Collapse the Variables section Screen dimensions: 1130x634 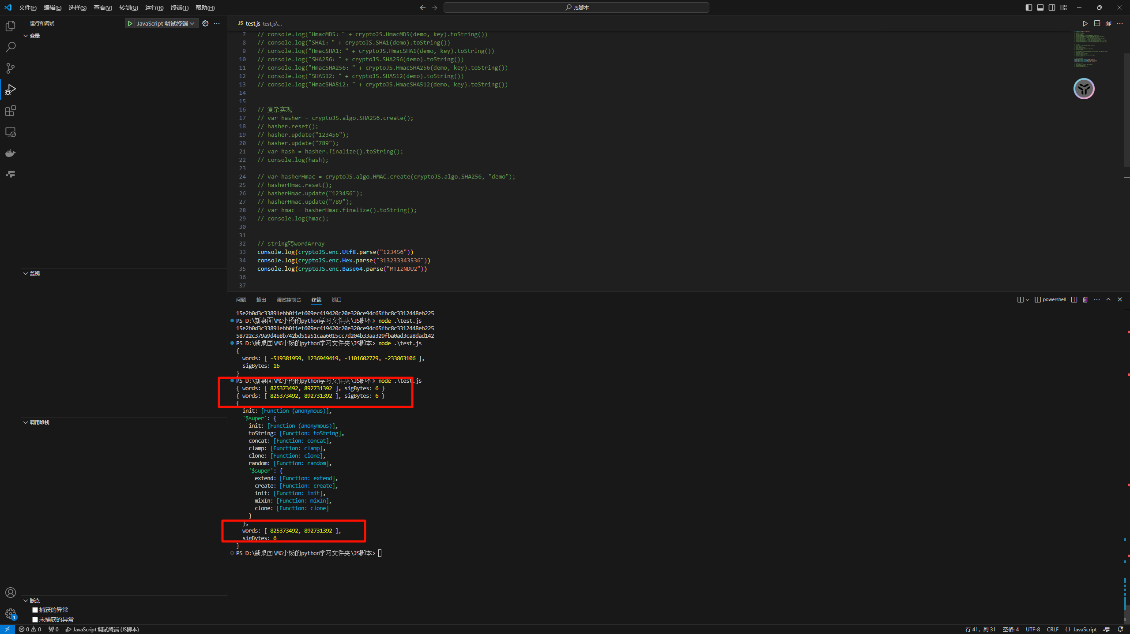tap(34, 36)
